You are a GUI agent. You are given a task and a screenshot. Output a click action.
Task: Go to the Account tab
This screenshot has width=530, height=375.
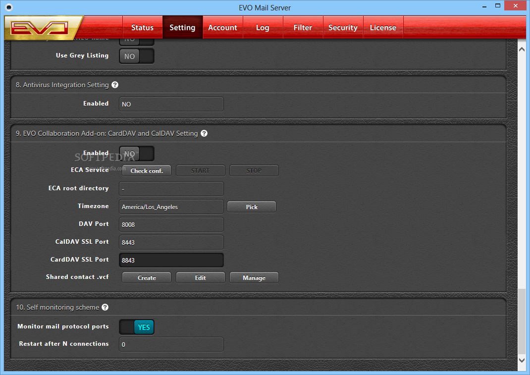tap(223, 27)
